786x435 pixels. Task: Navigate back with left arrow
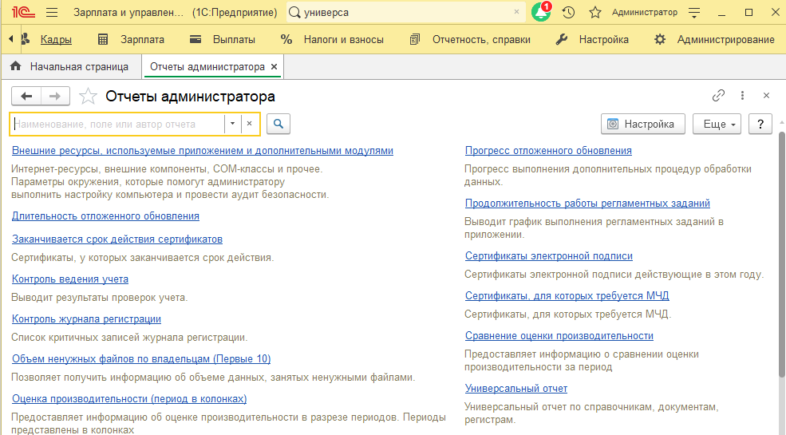27,97
